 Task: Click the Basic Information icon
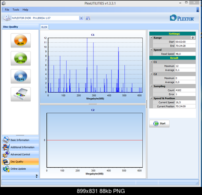6,140
